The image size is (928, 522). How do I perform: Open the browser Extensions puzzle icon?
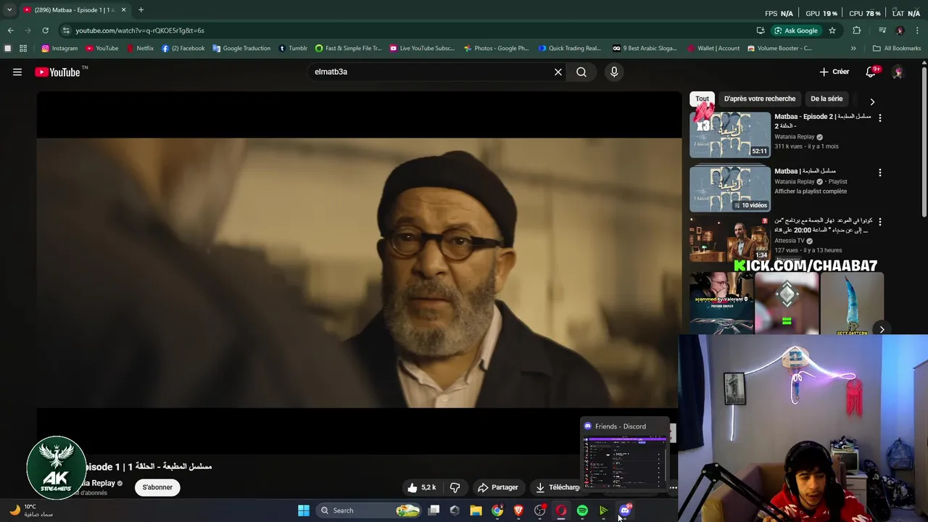(857, 30)
